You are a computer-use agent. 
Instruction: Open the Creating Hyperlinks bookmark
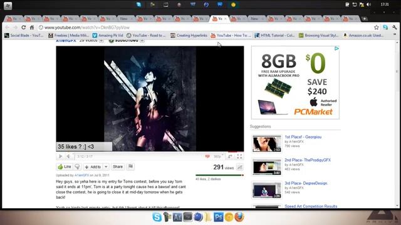[189, 36]
